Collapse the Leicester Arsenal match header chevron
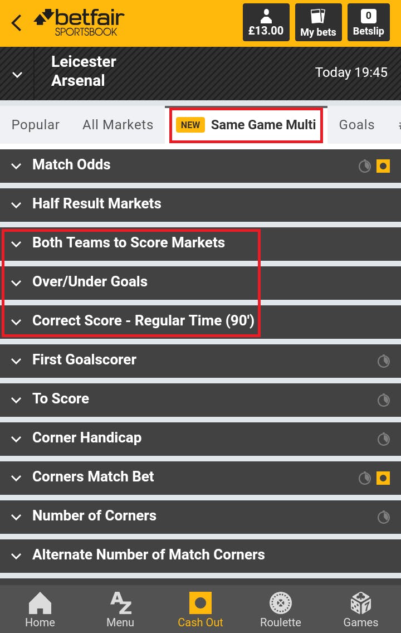The width and height of the screenshot is (401, 633). [x=17, y=75]
